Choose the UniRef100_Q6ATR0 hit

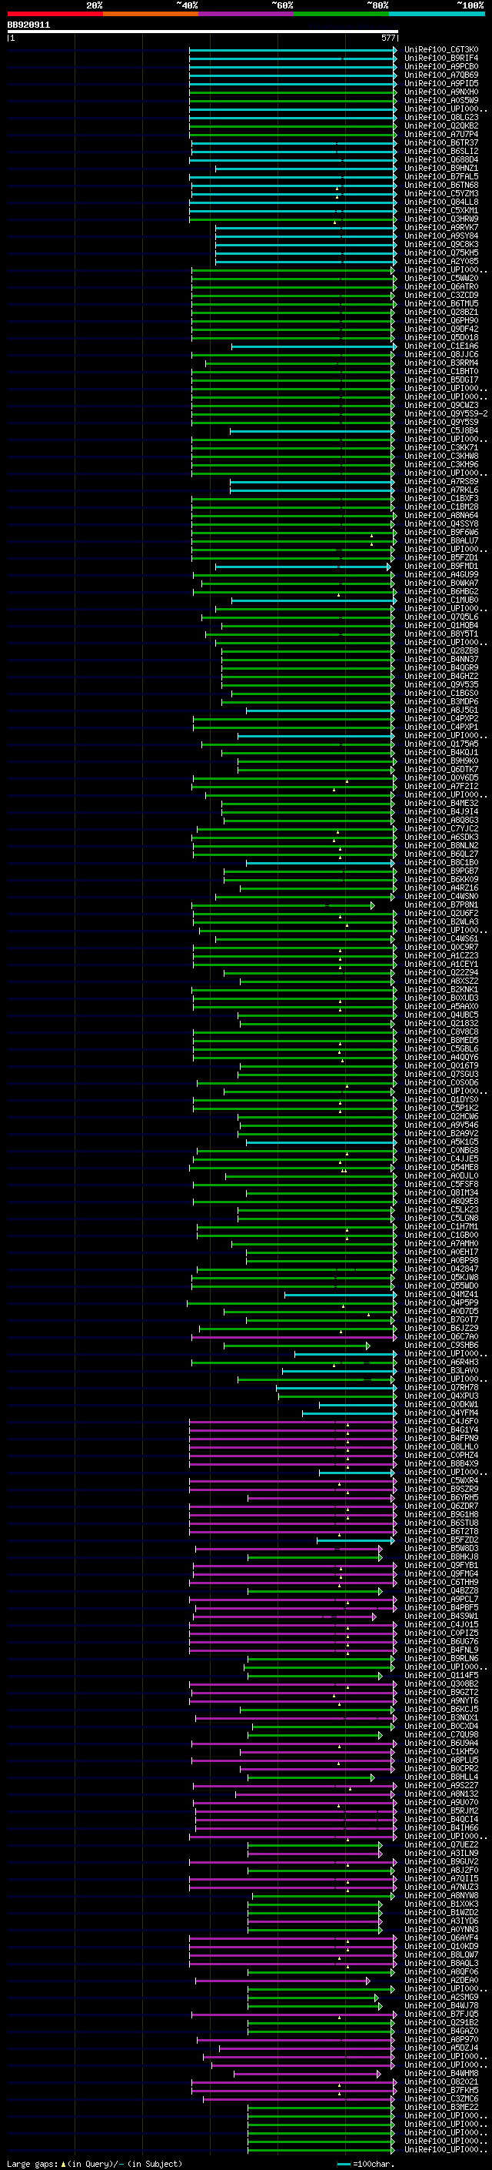point(441,287)
